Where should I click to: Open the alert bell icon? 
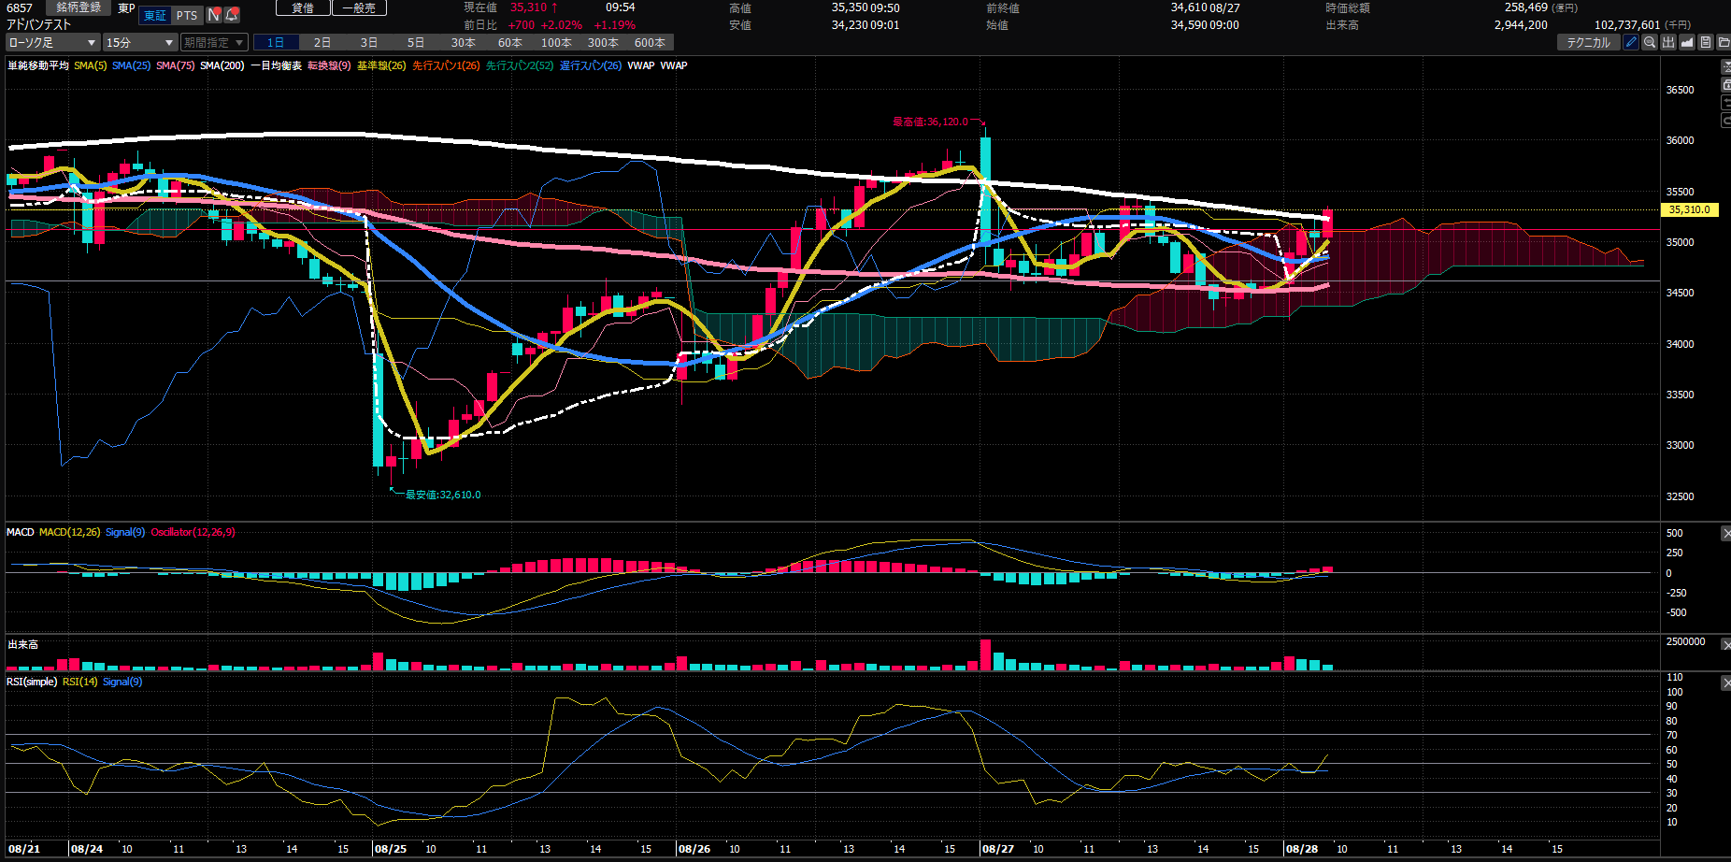pyautogui.click(x=232, y=15)
